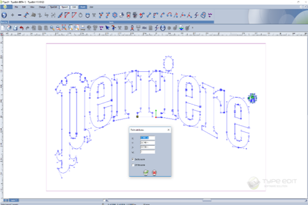The height and width of the screenshot is (205, 308).
Task: Close the point attributes dialog
Action: click(168, 130)
